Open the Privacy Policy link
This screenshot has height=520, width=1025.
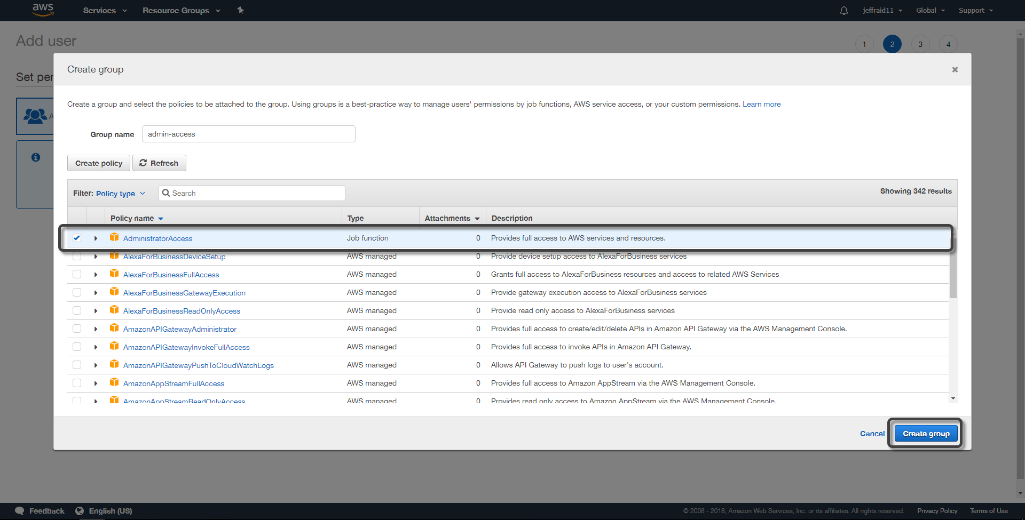pyautogui.click(x=937, y=511)
